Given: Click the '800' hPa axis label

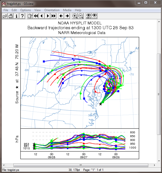Looking at the screenshot, I should (133, 132).
